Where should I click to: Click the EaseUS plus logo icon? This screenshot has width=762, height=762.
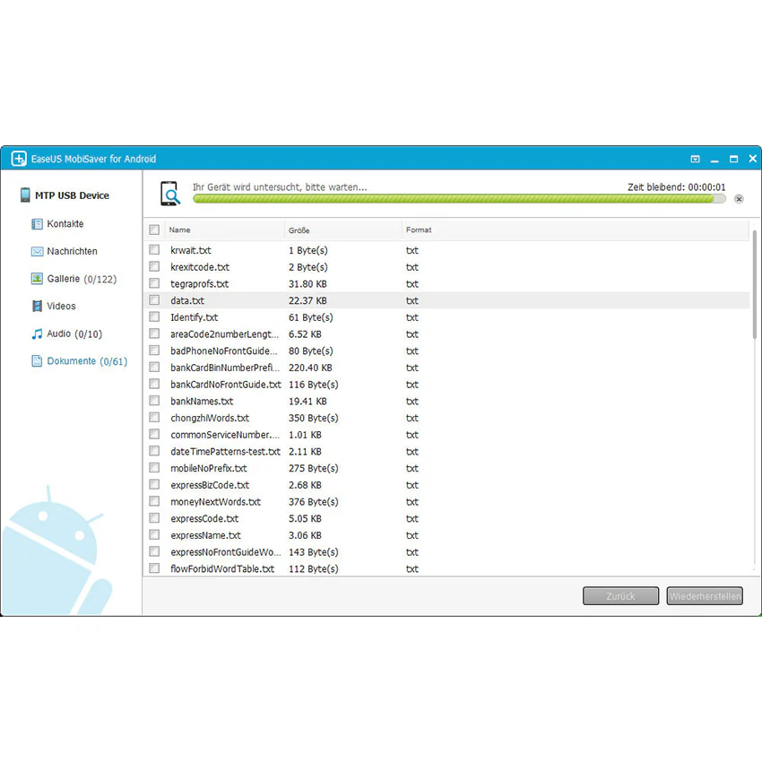pos(19,159)
